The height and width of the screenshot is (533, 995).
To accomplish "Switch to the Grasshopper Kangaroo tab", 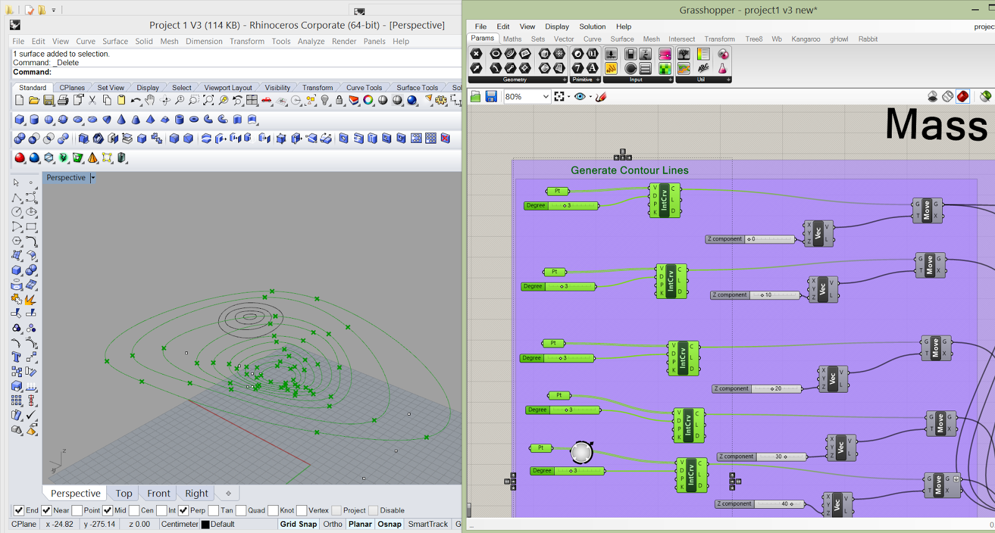I will point(806,39).
